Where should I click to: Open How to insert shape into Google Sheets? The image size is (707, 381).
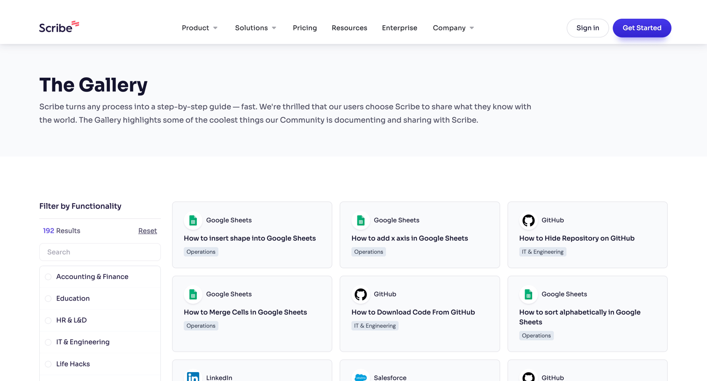pos(250,238)
